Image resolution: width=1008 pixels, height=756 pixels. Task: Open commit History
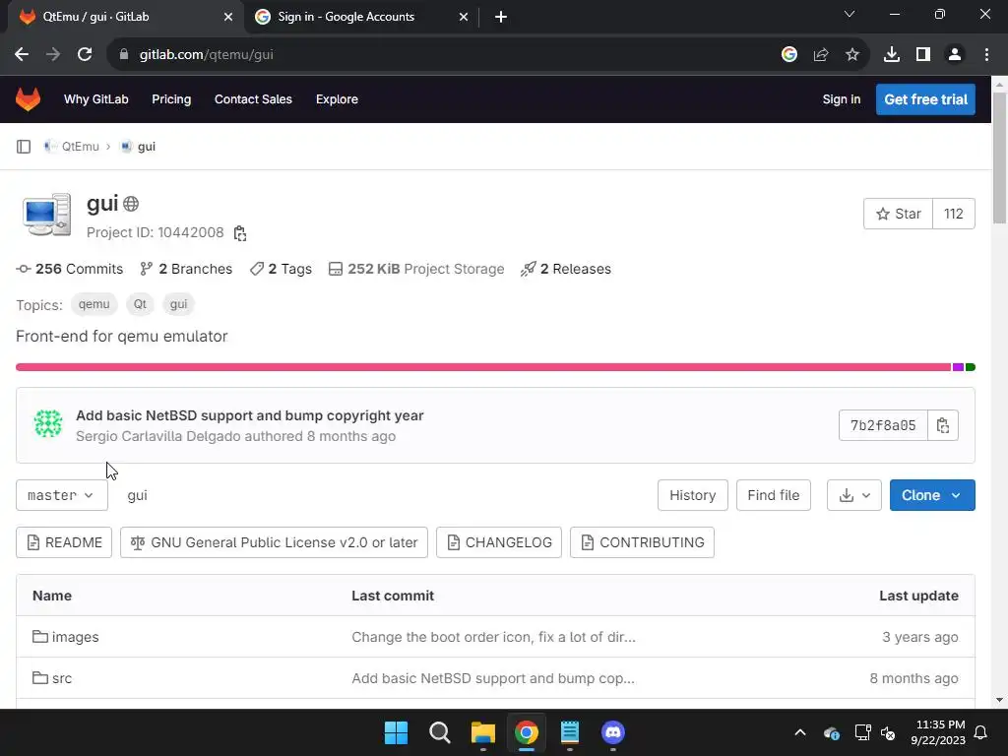tap(692, 495)
